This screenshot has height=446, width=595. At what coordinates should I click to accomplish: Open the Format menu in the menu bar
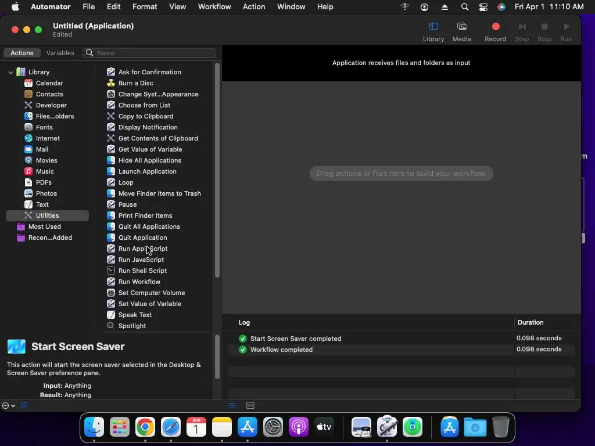[145, 7]
